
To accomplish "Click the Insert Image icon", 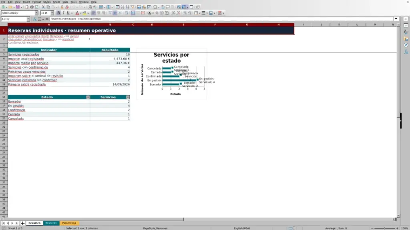I will point(139,7).
